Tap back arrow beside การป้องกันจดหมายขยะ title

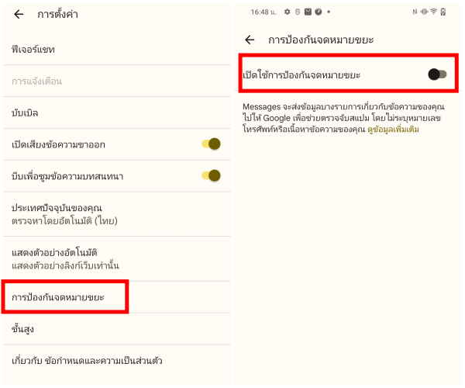pos(250,40)
